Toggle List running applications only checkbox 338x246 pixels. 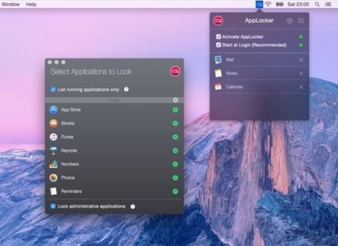click(53, 89)
